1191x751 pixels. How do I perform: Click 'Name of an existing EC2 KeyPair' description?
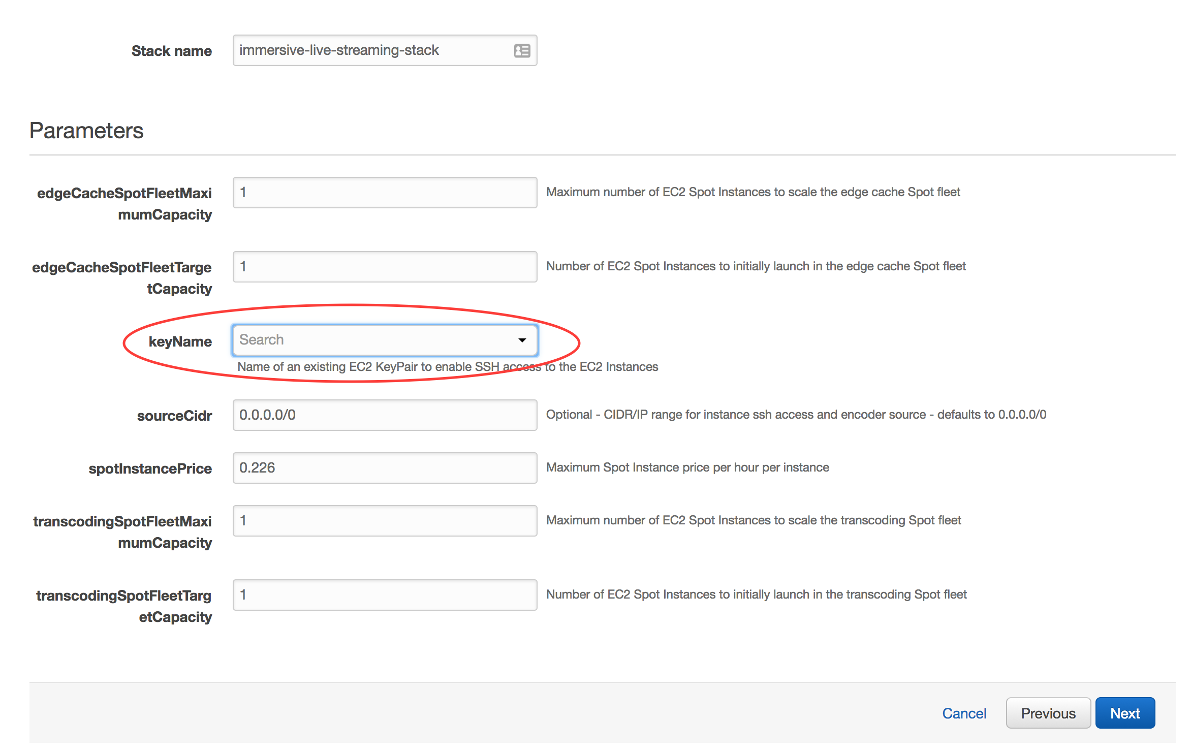coord(448,367)
